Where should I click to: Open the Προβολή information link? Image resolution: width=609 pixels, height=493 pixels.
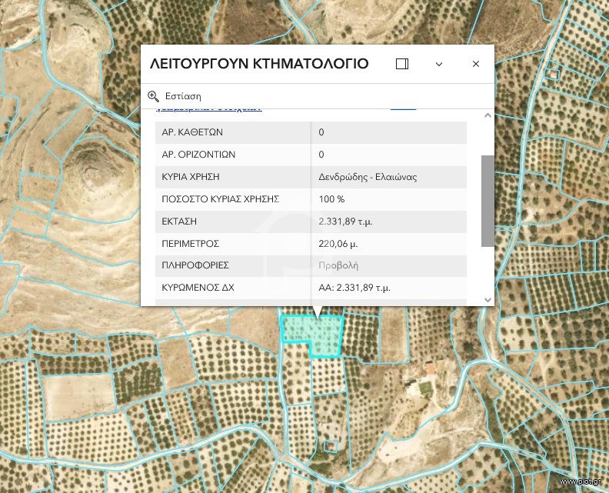pos(338,266)
